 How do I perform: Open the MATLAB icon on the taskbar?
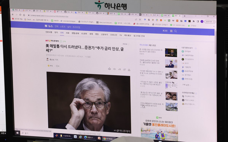coord(56,135)
